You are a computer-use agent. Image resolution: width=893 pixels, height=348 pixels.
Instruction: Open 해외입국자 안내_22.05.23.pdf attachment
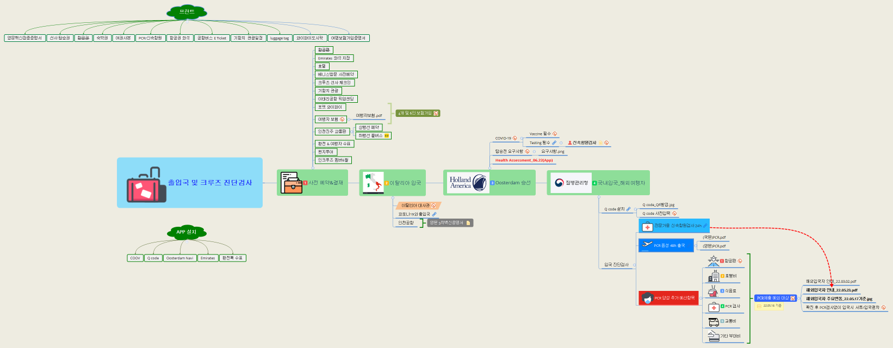[x=832, y=290]
